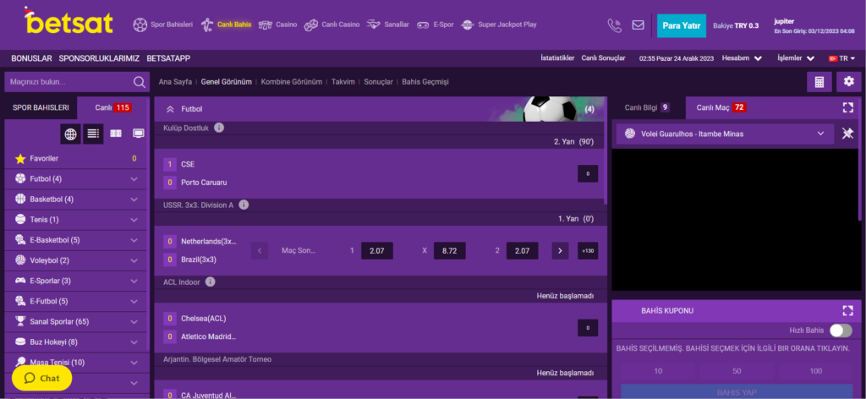Click the Canlı Casino chips icon
Viewport: 866px width, 399px height.
coord(311,25)
